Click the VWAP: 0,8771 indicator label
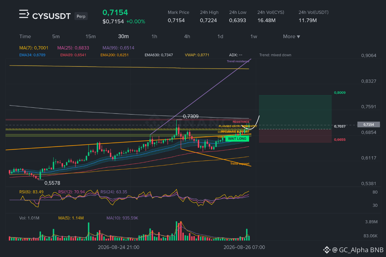 pos(197,55)
